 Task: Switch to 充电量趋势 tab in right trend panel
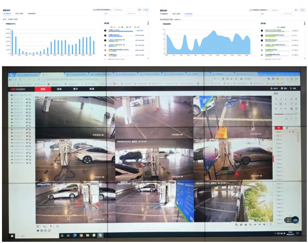tap(164, 14)
